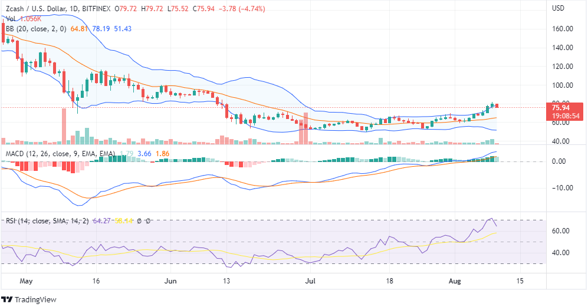
Task: Click the -3.78 (-4.74%) price change value
Action: click(243, 9)
